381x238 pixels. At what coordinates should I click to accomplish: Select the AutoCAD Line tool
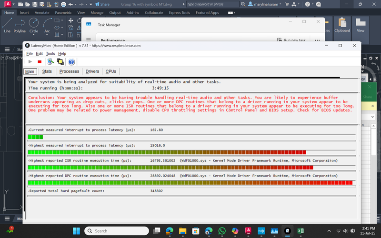tap(7, 25)
